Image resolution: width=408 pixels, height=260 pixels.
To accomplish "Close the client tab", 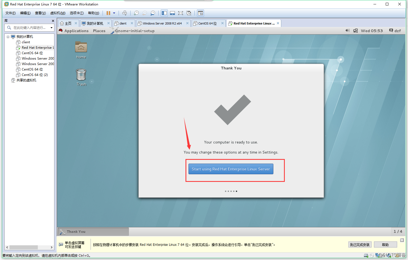I will click(x=132, y=23).
